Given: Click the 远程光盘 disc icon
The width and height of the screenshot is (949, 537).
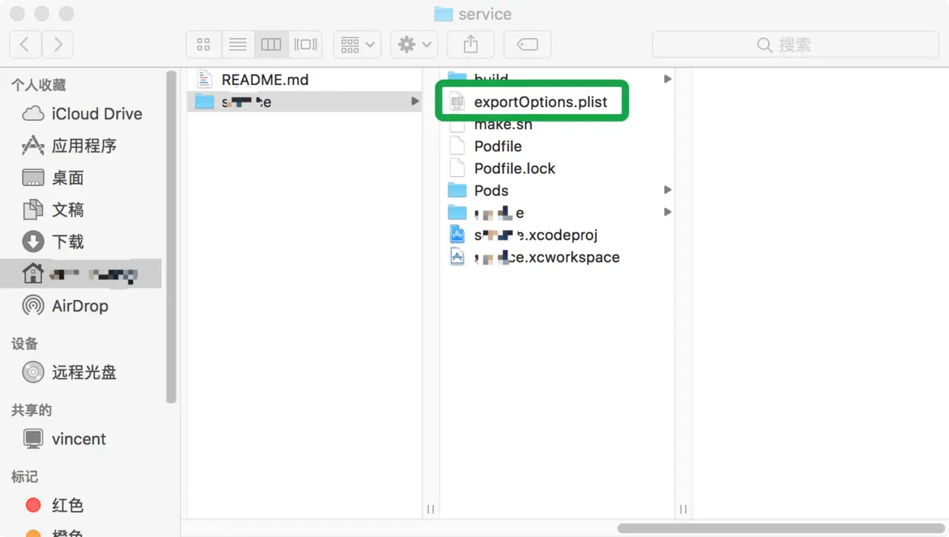Looking at the screenshot, I should click(x=33, y=373).
